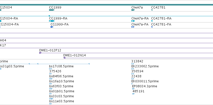Select the CG1999-PA label
Viewport: 213px width, 105px height.
tap(60, 24)
